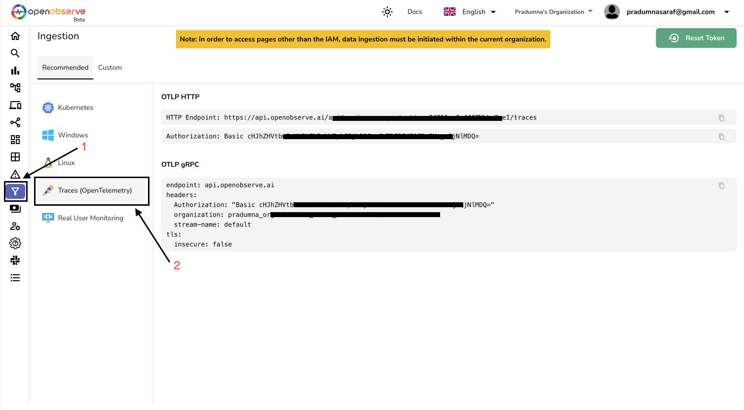Copy the OTLP gRPC config block
The image size is (744, 410).
pos(721,186)
